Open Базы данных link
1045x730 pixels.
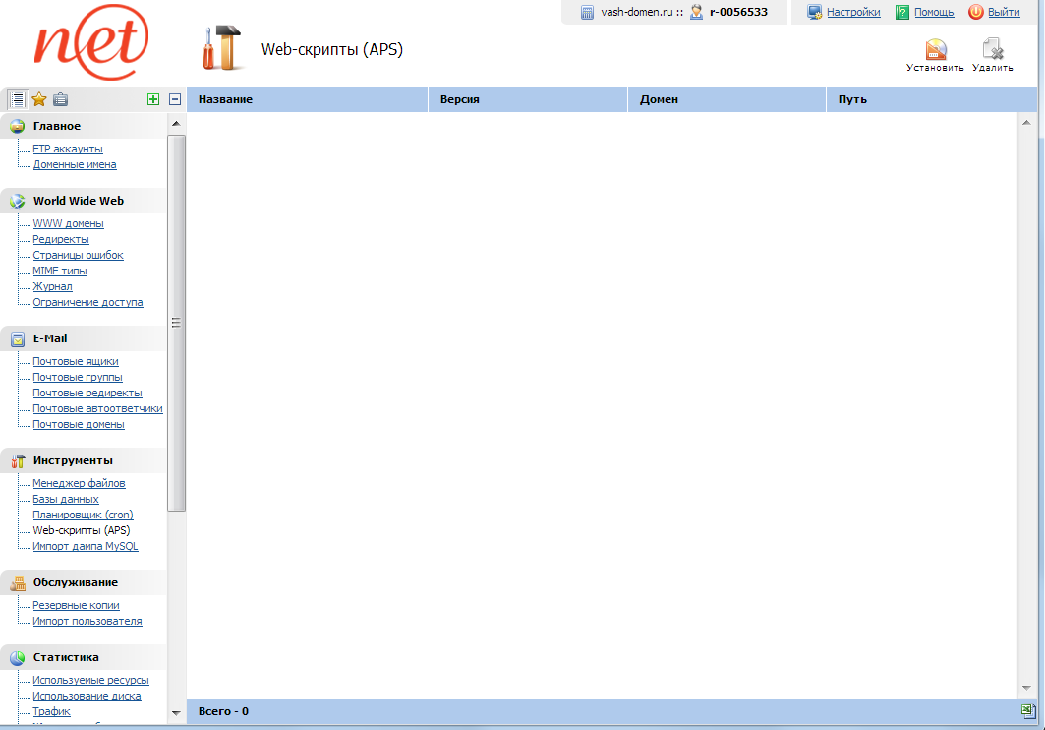[66, 499]
